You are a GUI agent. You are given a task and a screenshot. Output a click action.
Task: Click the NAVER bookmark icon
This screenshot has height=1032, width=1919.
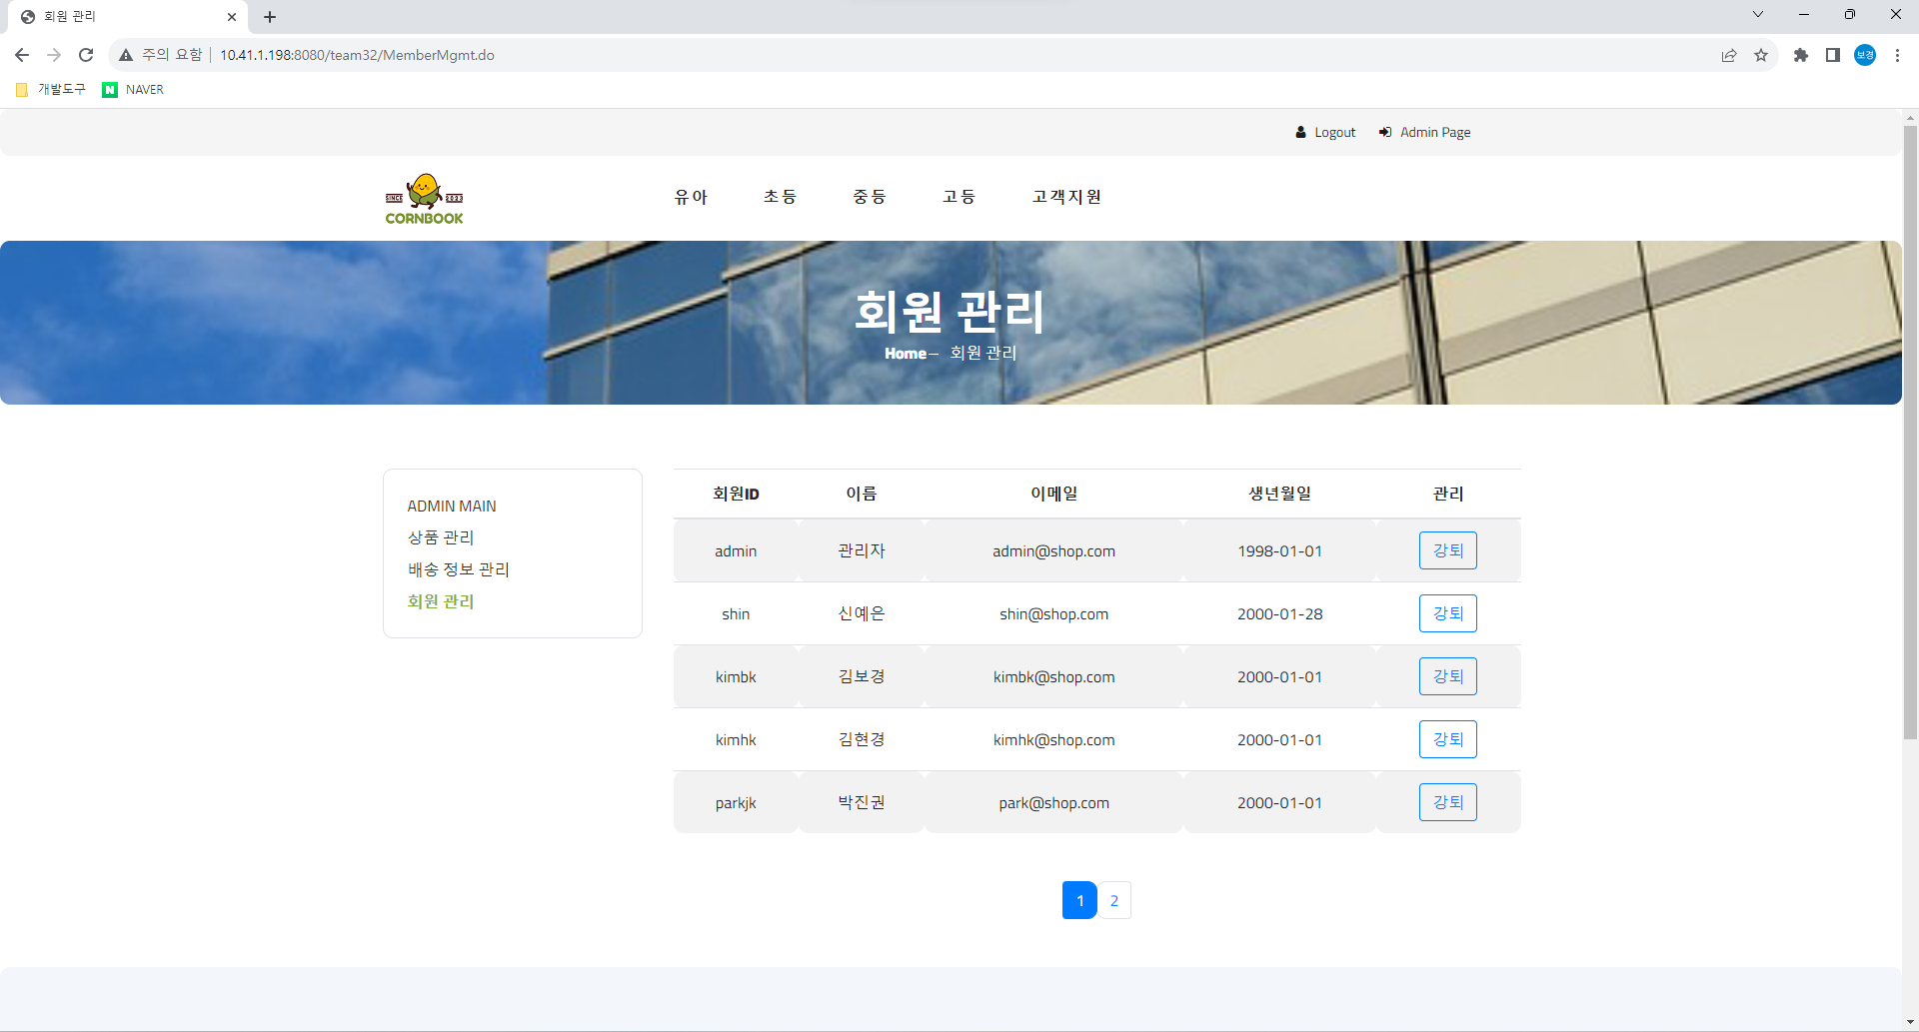pyautogui.click(x=110, y=89)
